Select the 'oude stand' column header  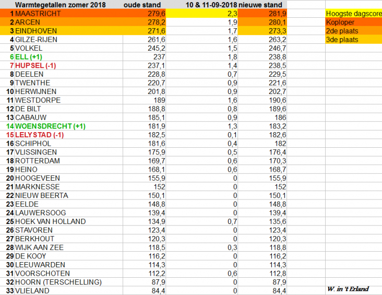pyautogui.click(x=144, y=4)
